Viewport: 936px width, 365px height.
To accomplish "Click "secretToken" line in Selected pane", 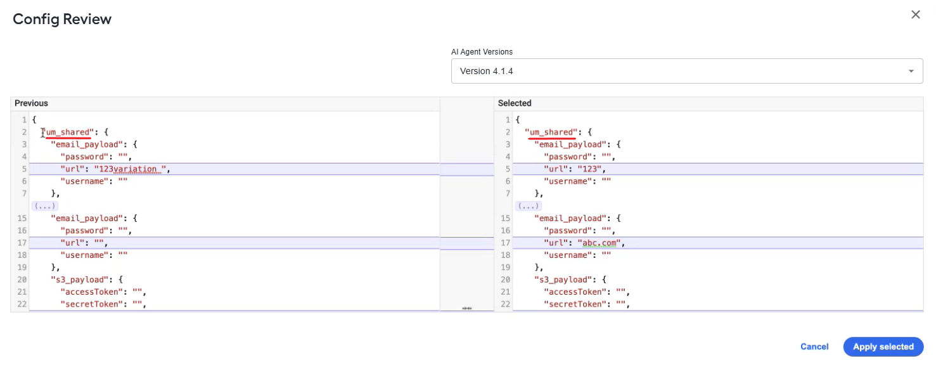I will click(587, 304).
